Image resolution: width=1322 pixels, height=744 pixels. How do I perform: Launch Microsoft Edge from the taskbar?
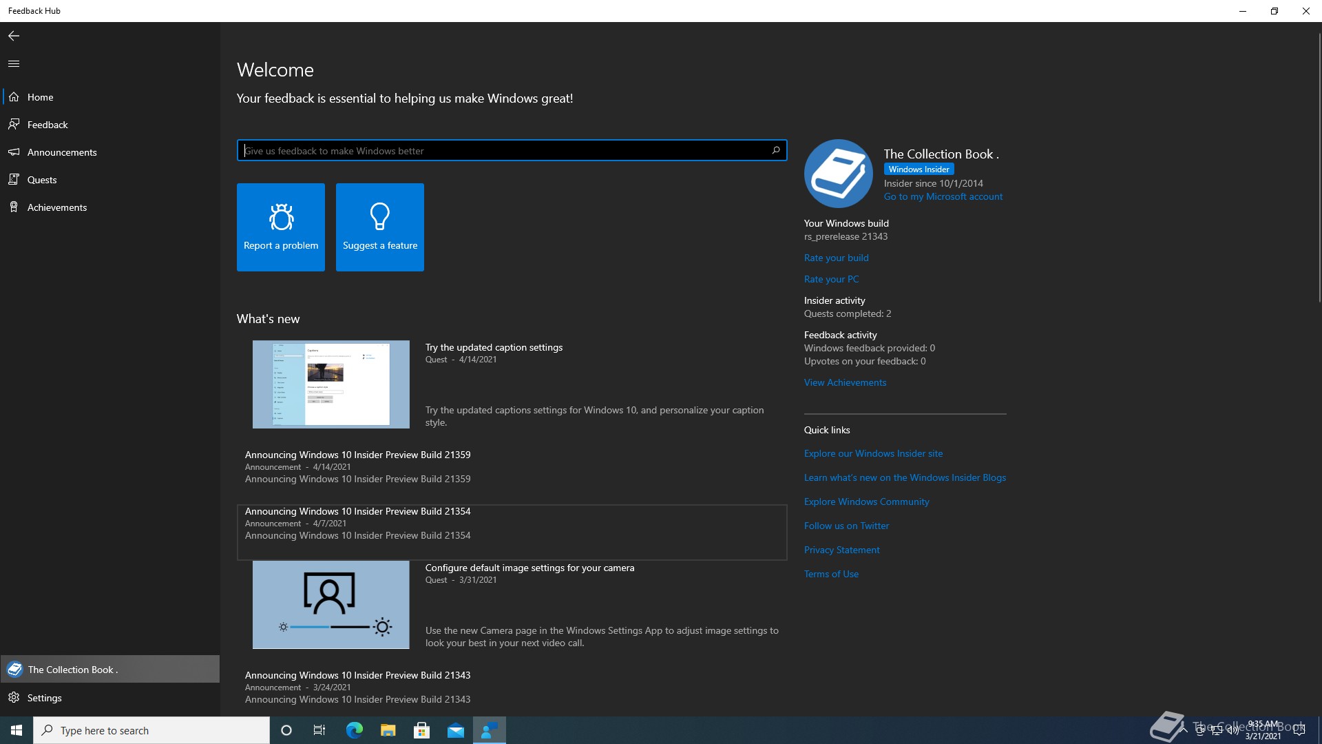[354, 730]
